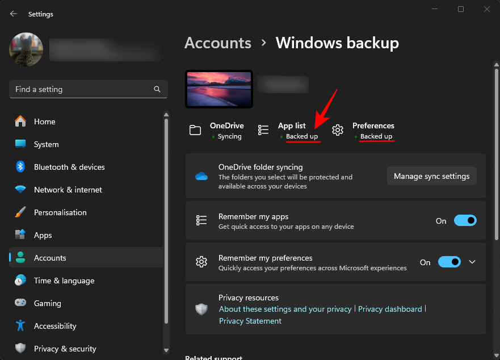Image resolution: width=500 pixels, height=360 pixels.
Task: Click the Privacy & security shield icon
Action: [20, 349]
